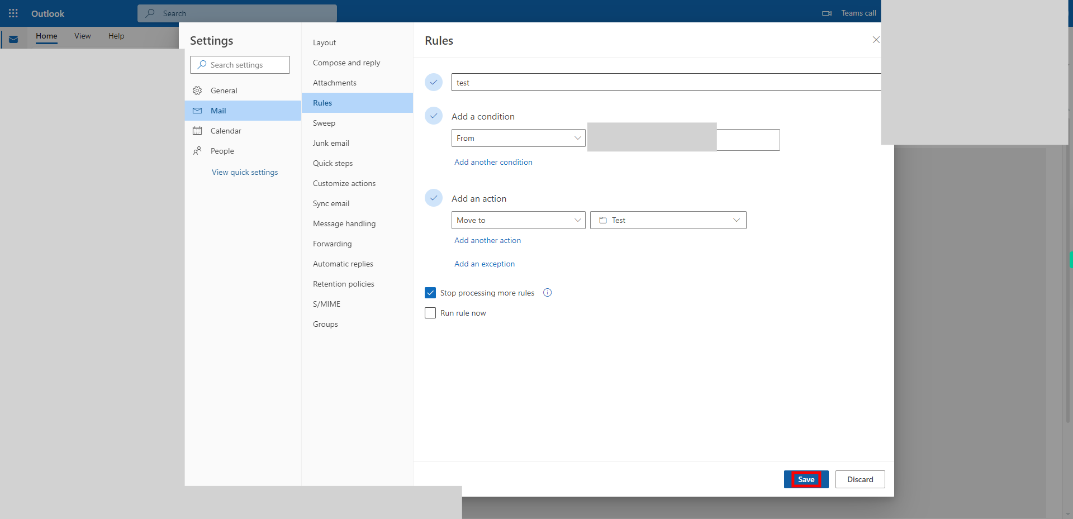Select General settings category
The height and width of the screenshot is (519, 1073).
(243, 91)
